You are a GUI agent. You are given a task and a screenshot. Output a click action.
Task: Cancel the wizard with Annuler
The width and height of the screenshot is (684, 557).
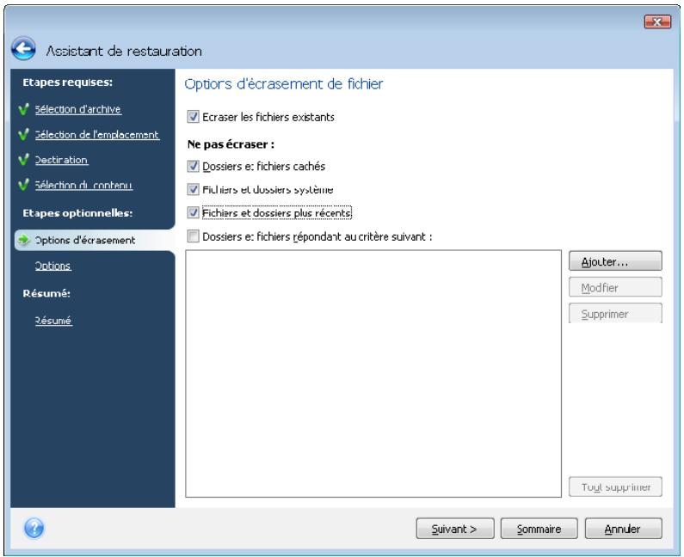(623, 529)
